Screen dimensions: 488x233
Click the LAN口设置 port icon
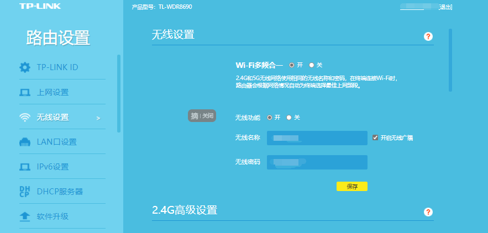(x=25, y=142)
